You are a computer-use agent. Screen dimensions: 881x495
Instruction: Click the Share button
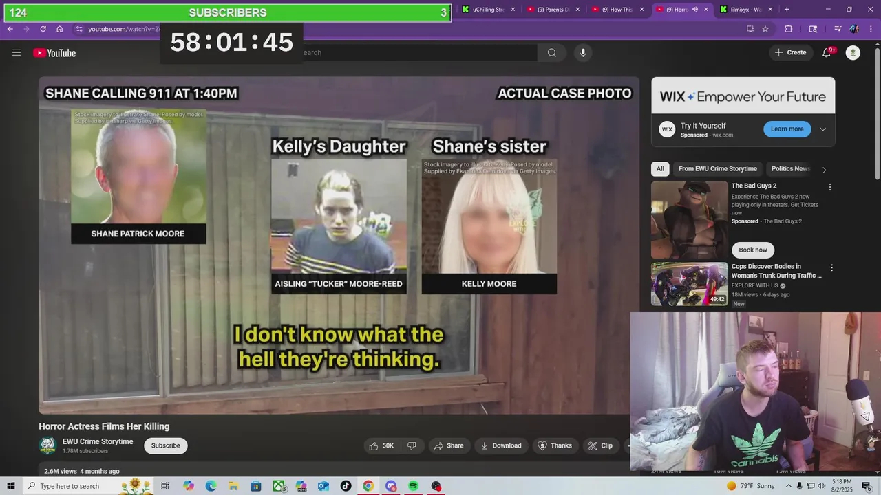click(448, 445)
